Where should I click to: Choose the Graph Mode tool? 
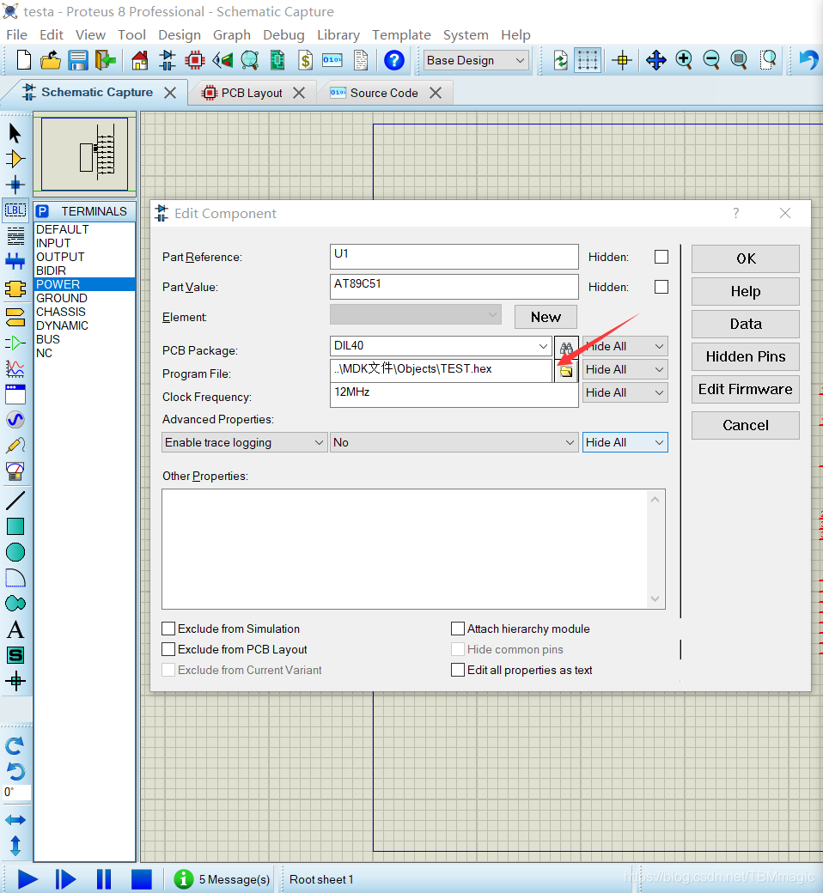pos(15,368)
